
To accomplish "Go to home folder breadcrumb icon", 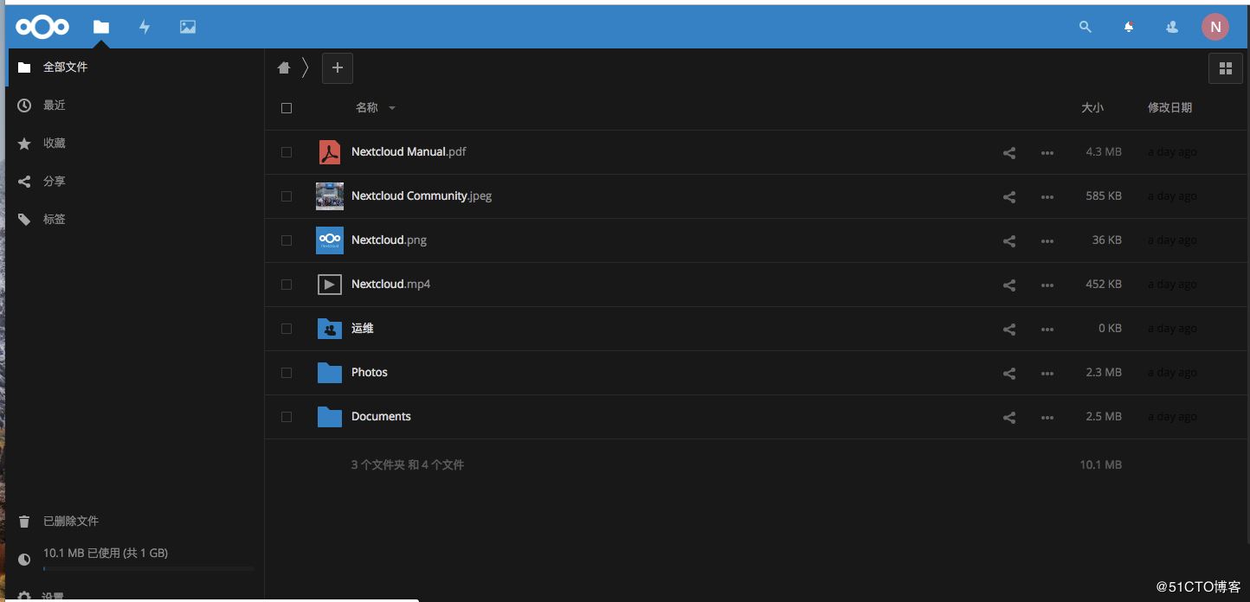I will coord(284,68).
